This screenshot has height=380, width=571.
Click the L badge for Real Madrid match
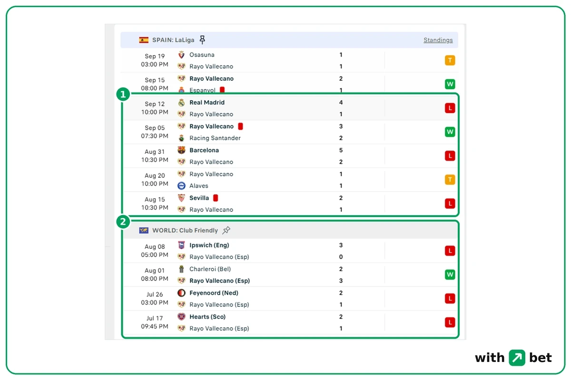tap(450, 108)
